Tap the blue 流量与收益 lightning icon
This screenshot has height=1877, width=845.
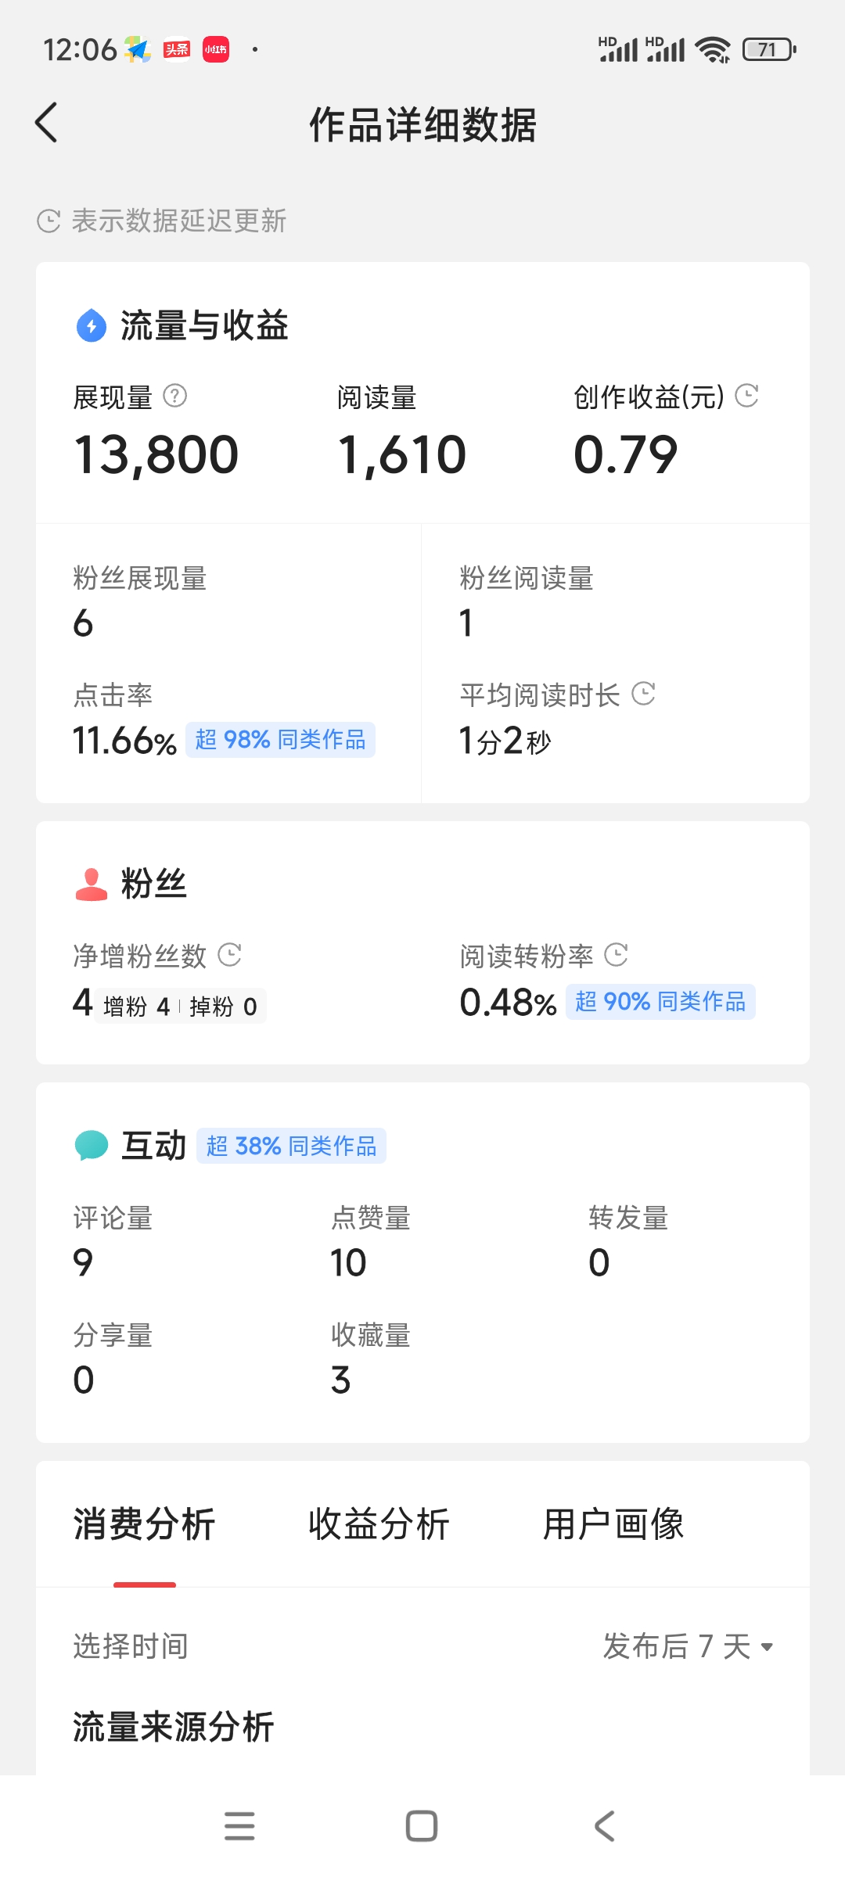click(92, 325)
